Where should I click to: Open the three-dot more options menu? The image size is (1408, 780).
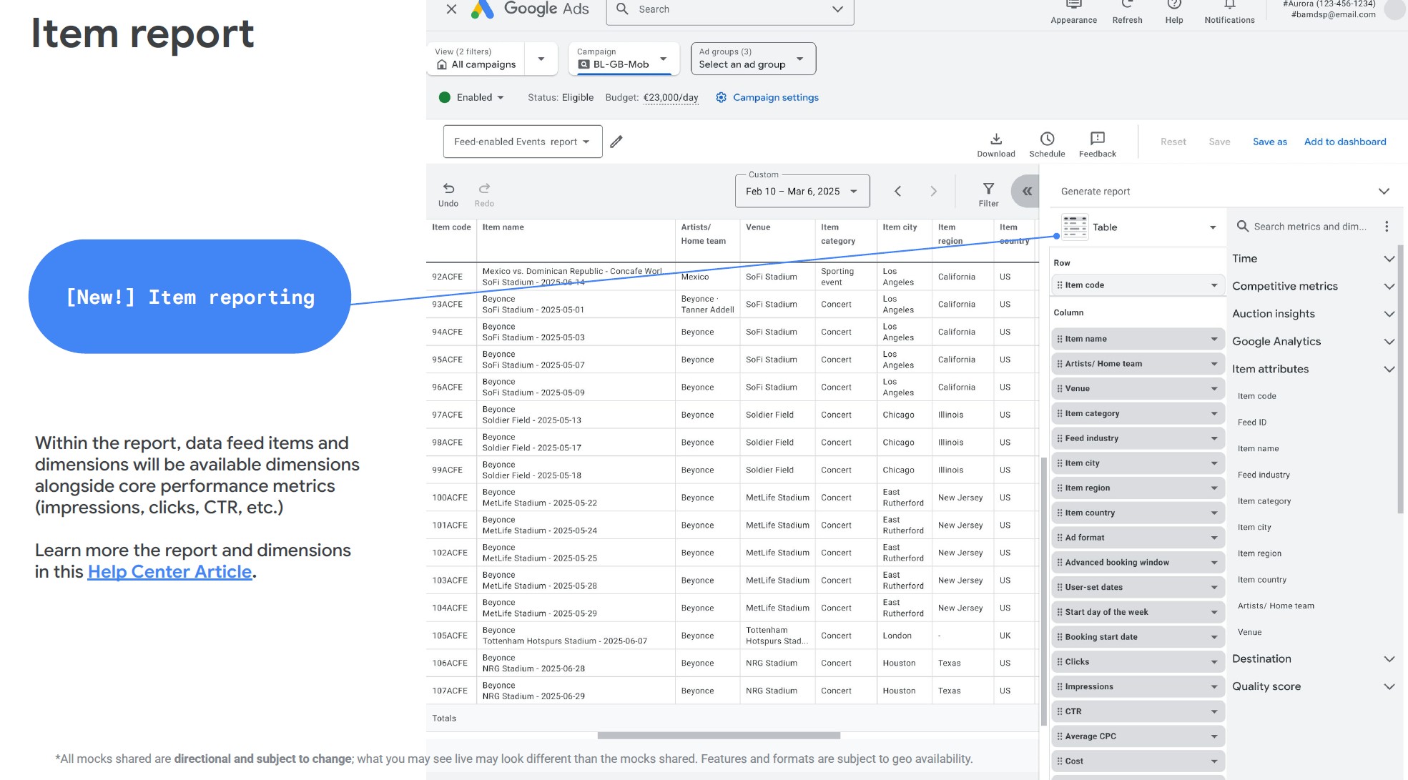click(1387, 227)
